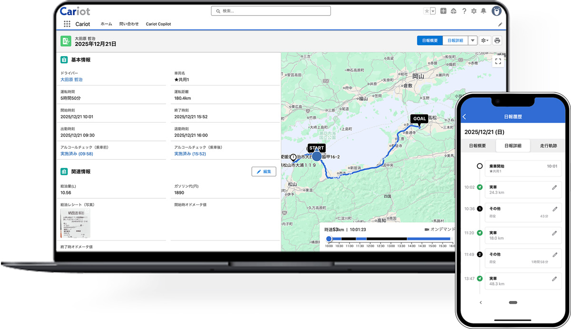Click the 関連情報 section icon
The width and height of the screenshot is (571, 329).
click(64, 171)
